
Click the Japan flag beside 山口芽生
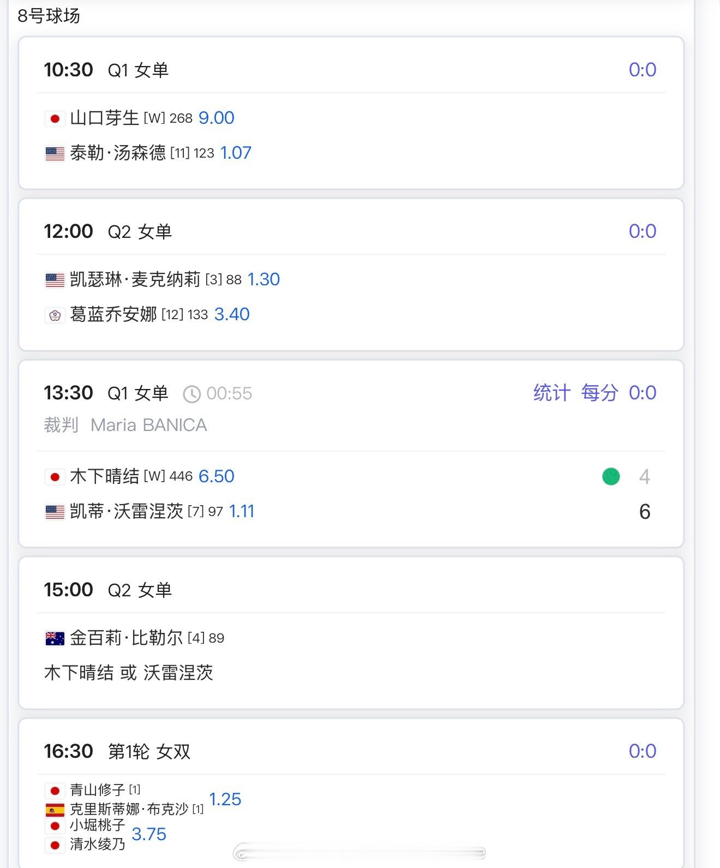(55, 118)
